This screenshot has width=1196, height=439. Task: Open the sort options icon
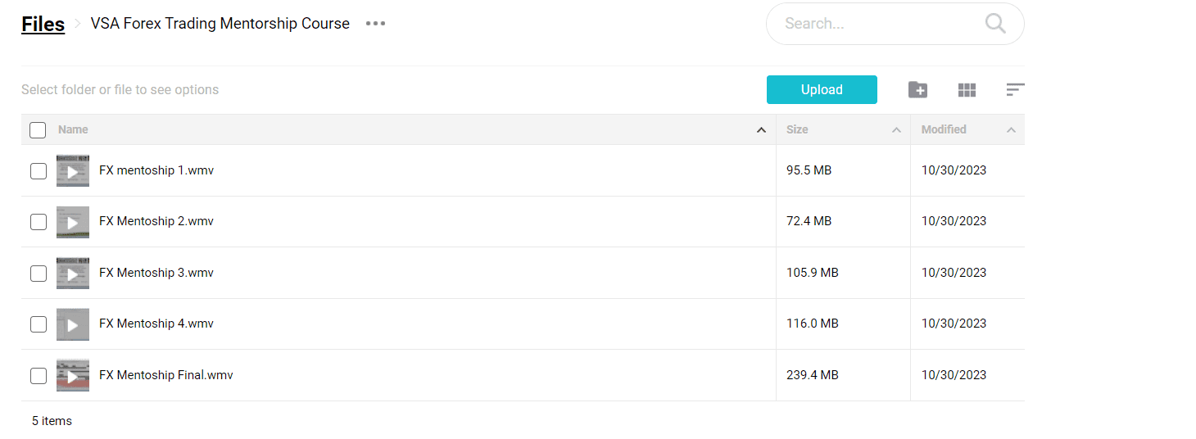tap(1015, 89)
